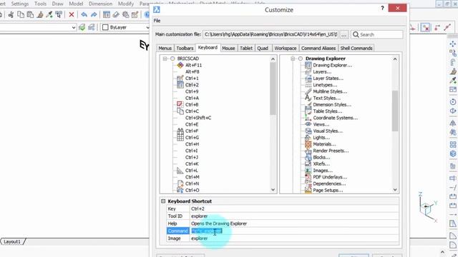The width and height of the screenshot is (458, 257).
Task: Click the blue Redo arrow icon
Action: 94,14
